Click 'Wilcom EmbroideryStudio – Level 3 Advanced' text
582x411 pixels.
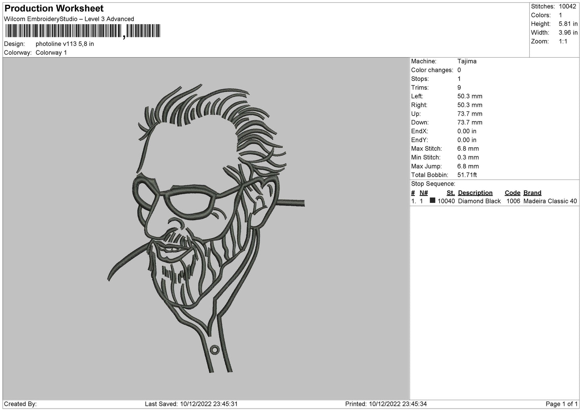click(69, 19)
